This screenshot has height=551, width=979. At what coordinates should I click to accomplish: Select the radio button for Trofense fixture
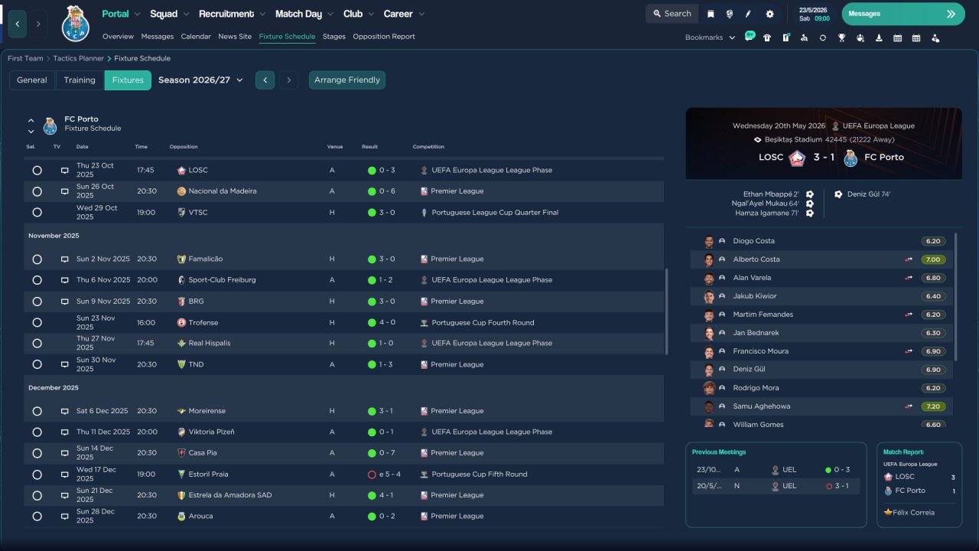37,323
